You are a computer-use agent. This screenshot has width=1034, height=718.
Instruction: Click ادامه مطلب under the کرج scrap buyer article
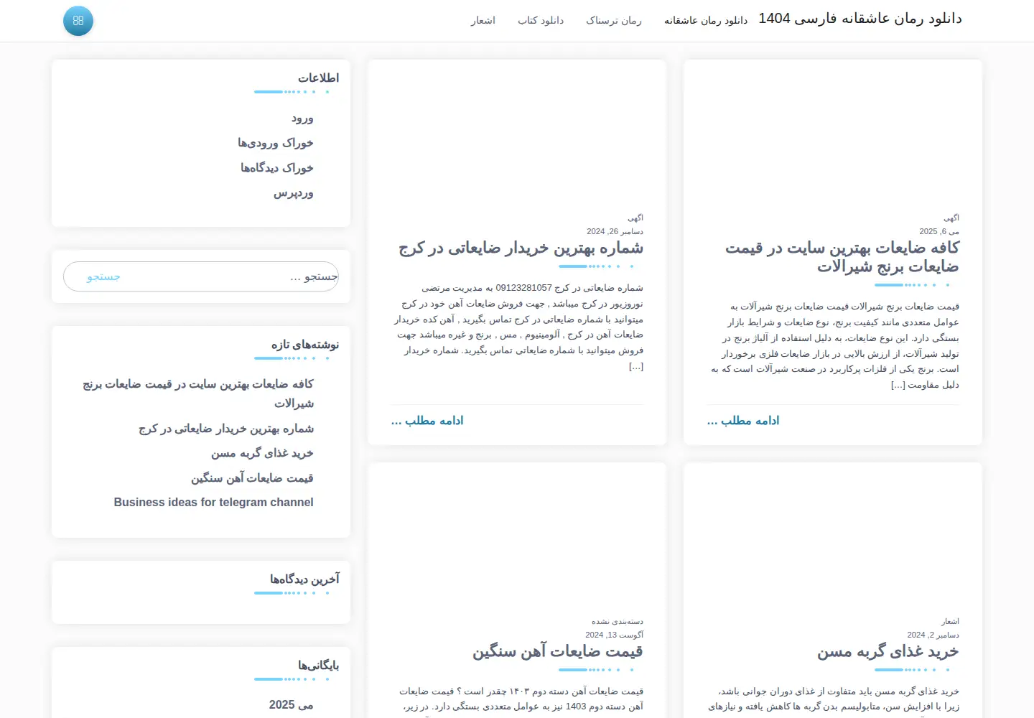pyautogui.click(x=427, y=421)
